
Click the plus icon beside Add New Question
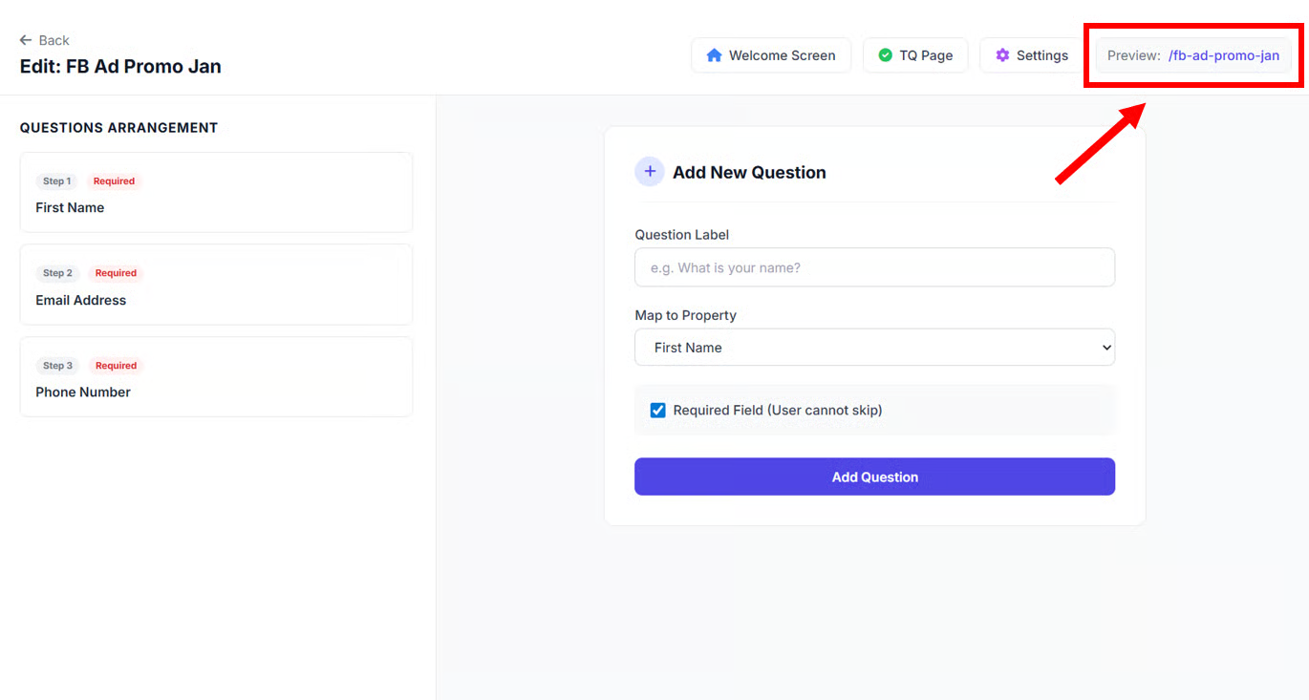pyautogui.click(x=650, y=172)
